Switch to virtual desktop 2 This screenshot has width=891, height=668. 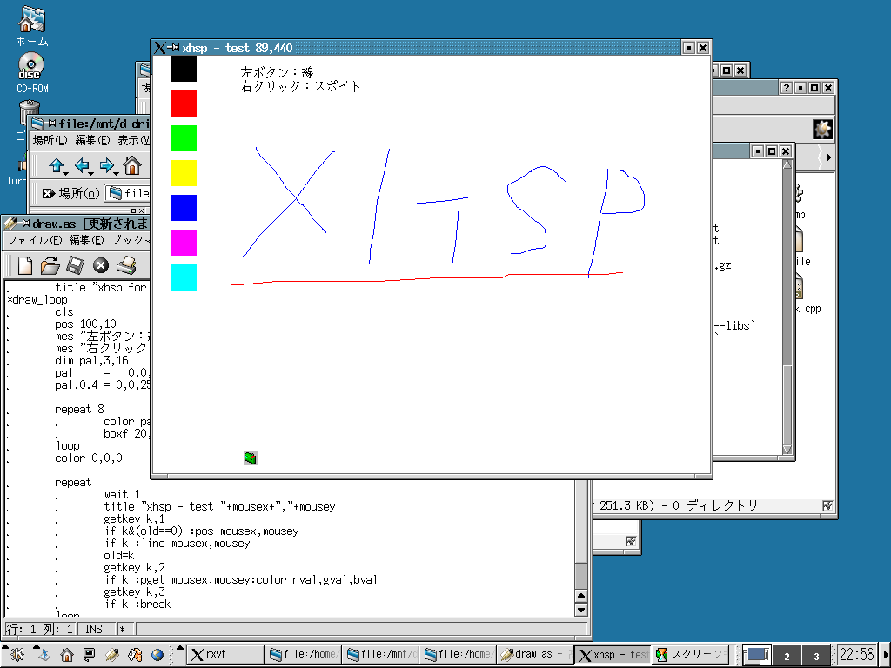point(787,656)
